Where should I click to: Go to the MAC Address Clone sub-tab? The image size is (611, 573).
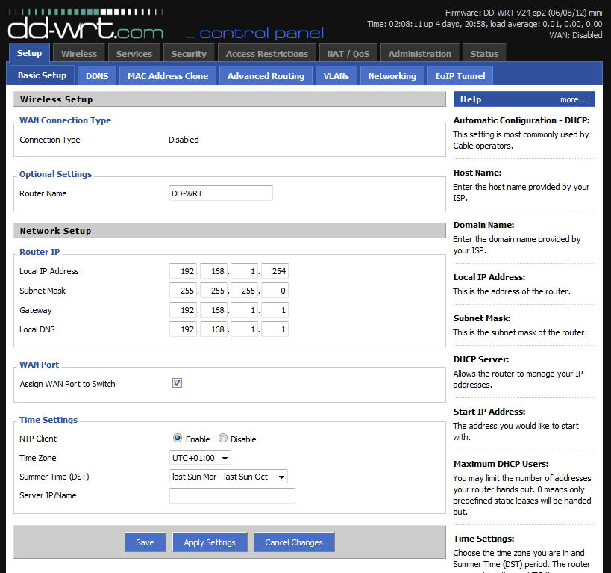click(x=168, y=76)
